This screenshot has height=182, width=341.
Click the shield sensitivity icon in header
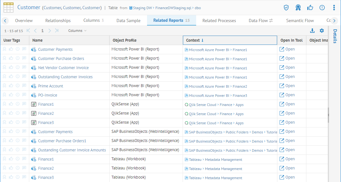pyautogui.click(x=286, y=8)
